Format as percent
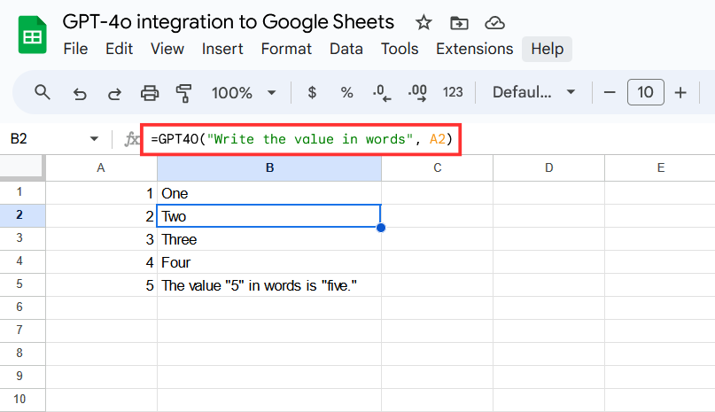The image size is (715, 412). pyautogui.click(x=346, y=93)
